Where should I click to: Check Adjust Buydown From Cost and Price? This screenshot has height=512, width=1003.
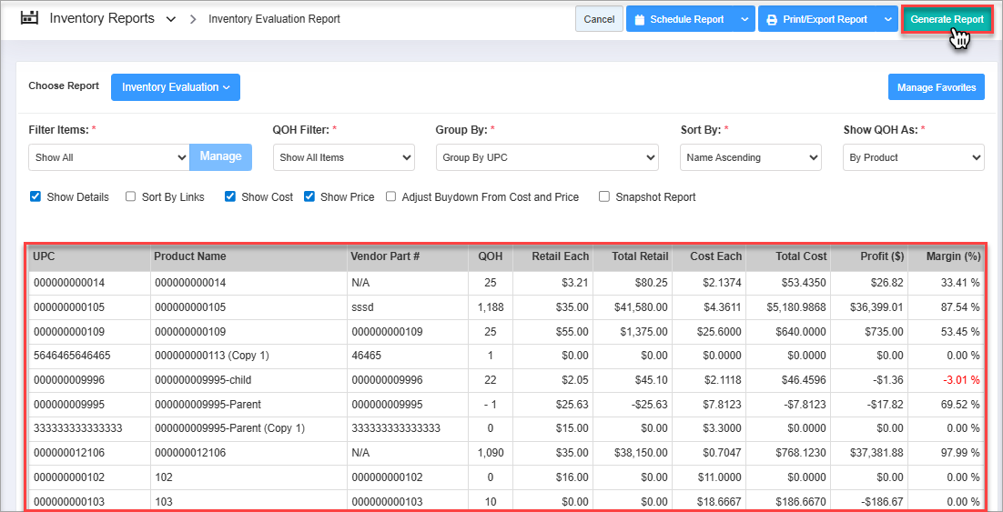click(x=391, y=196)
